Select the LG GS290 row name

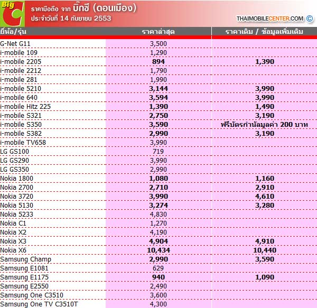click(15, 161)
